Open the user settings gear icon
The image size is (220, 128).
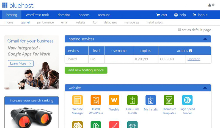[x=213, y=5]
